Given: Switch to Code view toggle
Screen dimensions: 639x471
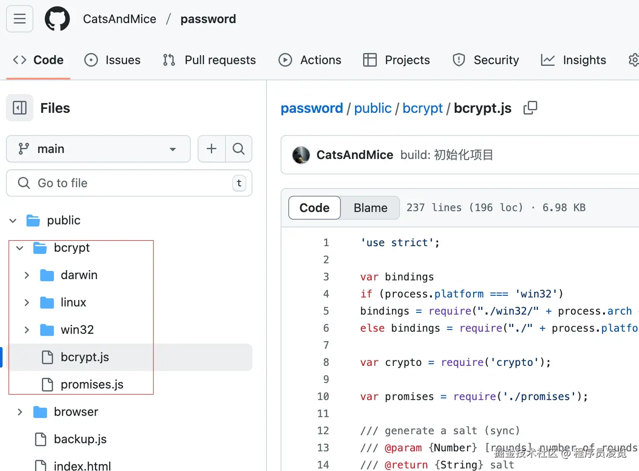Looking at the screenshot, I should [x=314, y=208].
